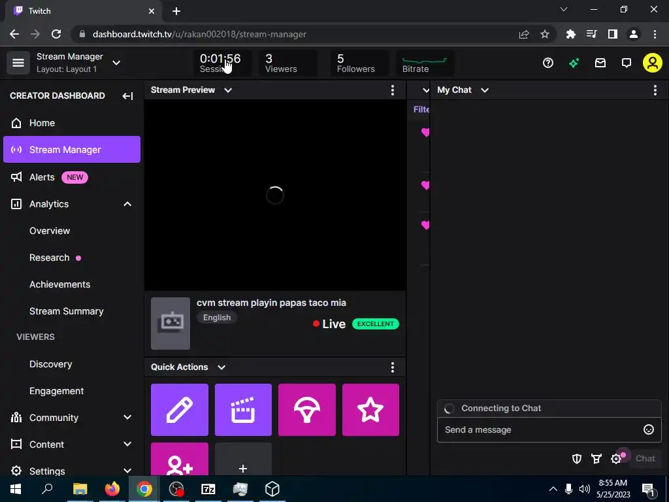Go to Home in sidebar
This screenshot has height=502, width=669.
(x=72, y=123)
